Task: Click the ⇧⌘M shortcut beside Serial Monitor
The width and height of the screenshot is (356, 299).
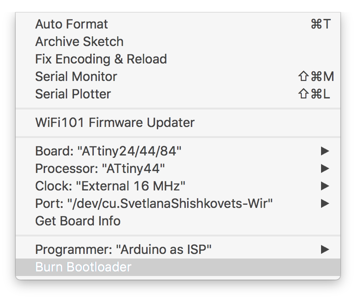Action: click(x=316, y=76)
